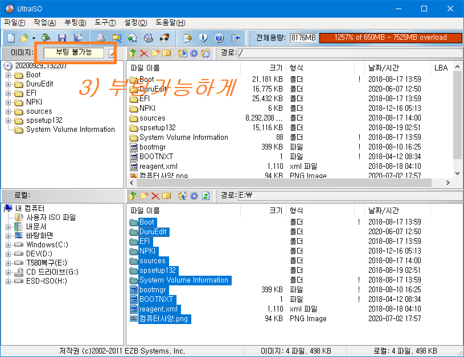Open the 설정(O) menu
The image size is (464, 357).
(135, 23)
